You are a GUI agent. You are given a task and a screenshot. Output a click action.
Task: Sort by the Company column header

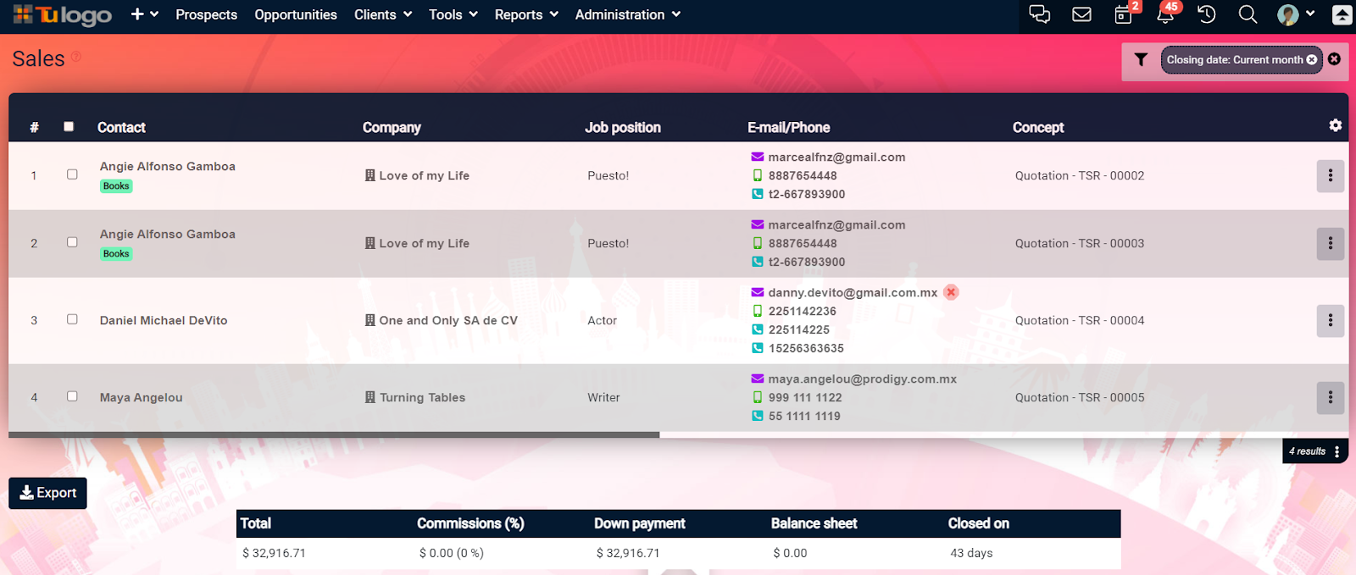click(392, 127)
